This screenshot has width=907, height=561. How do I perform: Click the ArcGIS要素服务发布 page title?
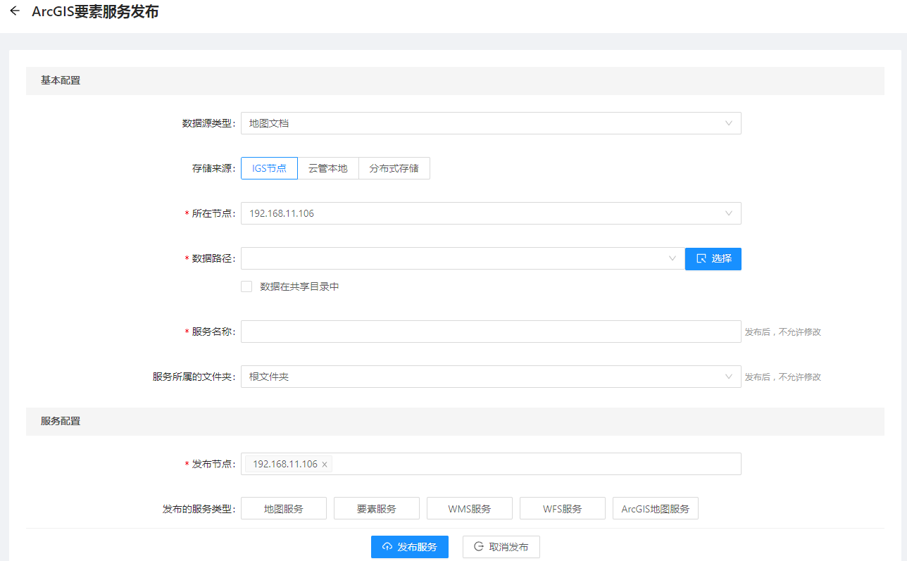click(95, 12)
